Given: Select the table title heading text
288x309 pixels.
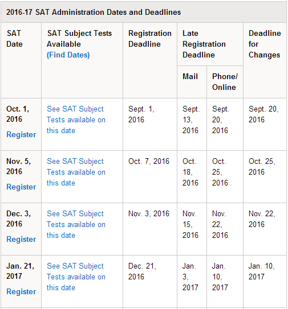Looking at the screenshot, I should [94, 12].
